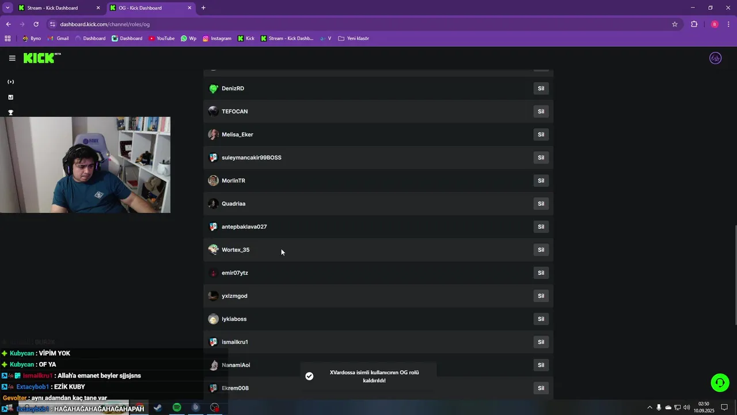This screenshot has width=737, height=415.
Task: Close the Stream - Kick Dashboard tab
Action: (98, 8)
